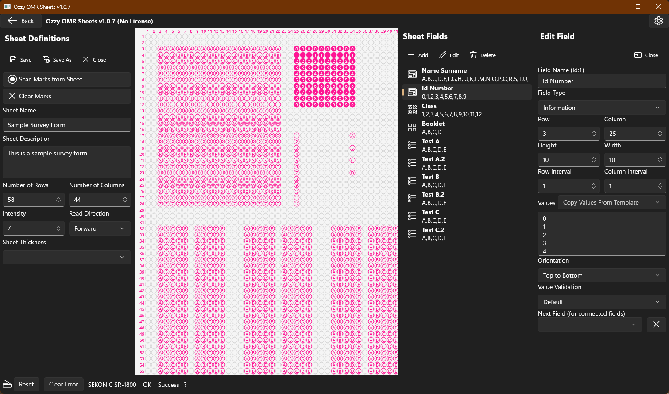Screen dimensions: 669x394
Task: Save the current sheet definition
Action: [20, 59]
